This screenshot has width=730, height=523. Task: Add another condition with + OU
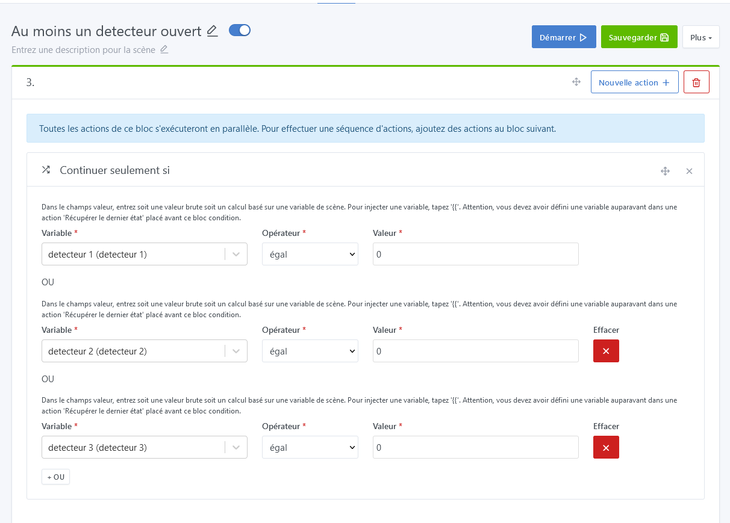point(55,477)
